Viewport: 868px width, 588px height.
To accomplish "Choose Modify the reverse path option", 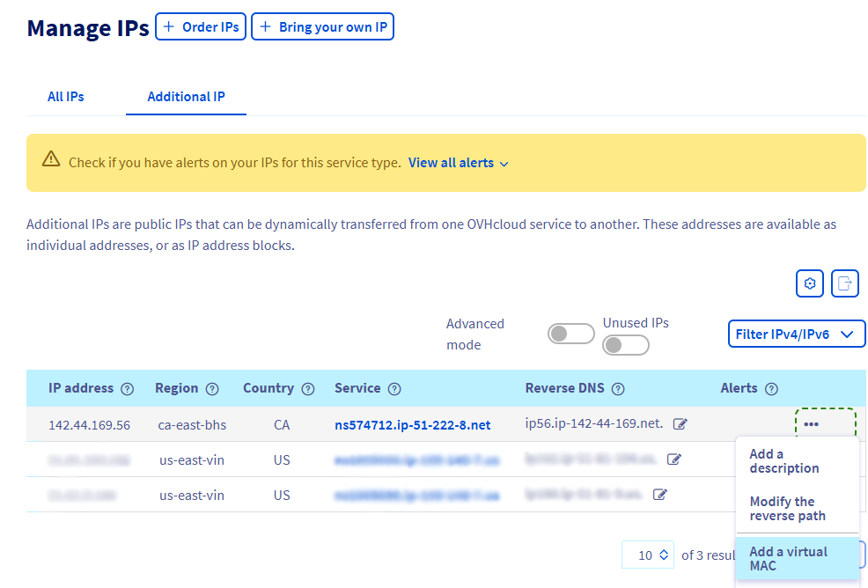I will [797, 509].
